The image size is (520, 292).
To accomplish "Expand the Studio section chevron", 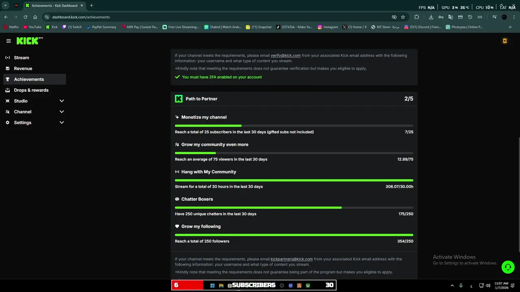I will point(62,101).
